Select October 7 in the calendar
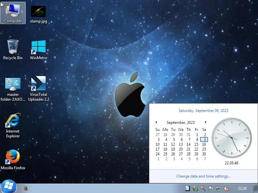This screenshot has height=193, width=258. point(205,159)
